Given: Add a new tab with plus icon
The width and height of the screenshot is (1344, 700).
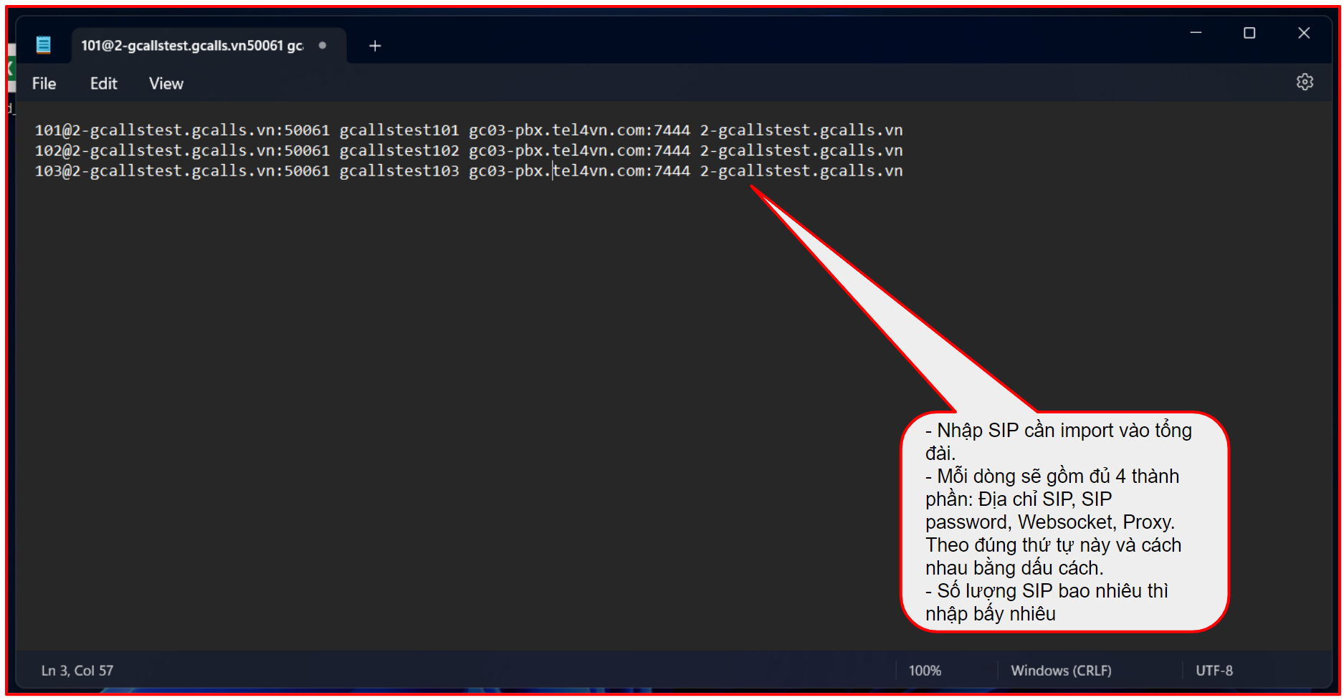Looking at the screenshot, I should point(375,46).
